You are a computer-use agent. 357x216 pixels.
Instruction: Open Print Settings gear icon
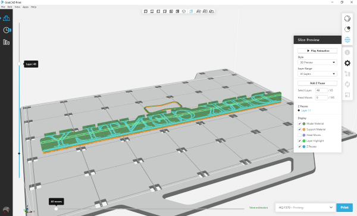coord(347,63)
